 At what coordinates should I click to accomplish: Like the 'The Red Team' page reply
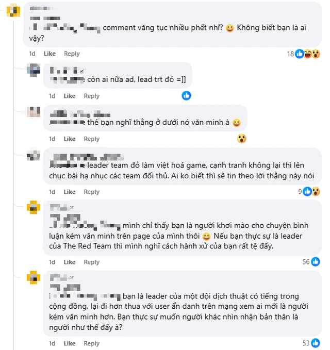coord(70,262)
